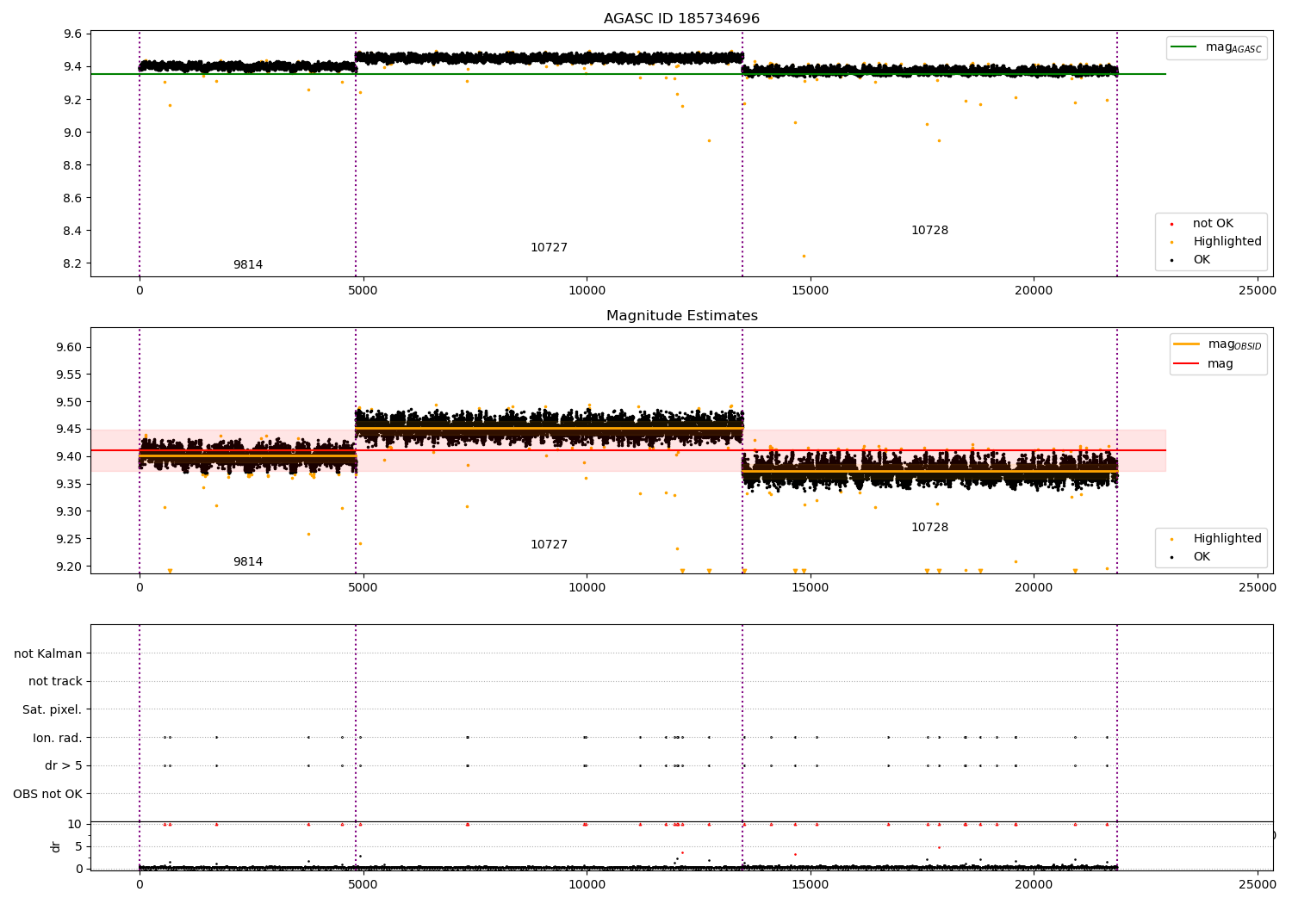The height and width of the screenshot is (904, 1292).
Task: Click the 5 tick on the dr axis
Action: point(78,846)
